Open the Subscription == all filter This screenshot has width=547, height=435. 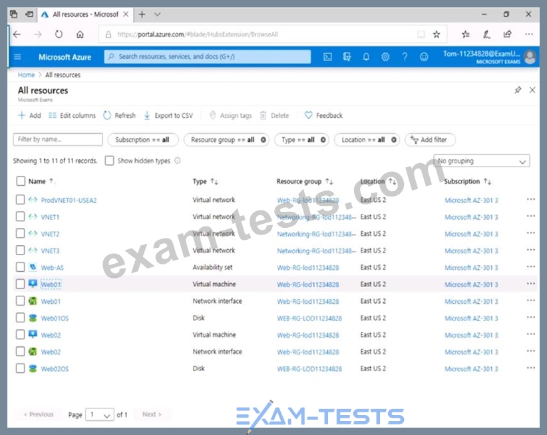pos(142,140)
